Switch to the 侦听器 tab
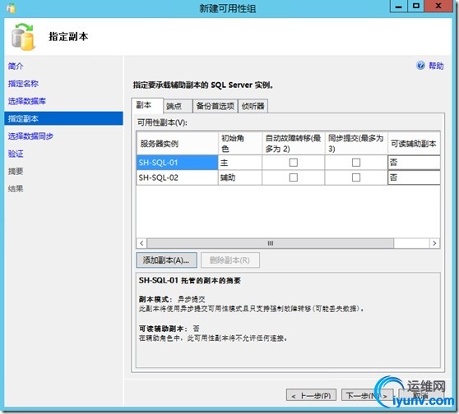459x414 pixels. tap(253, 106)
